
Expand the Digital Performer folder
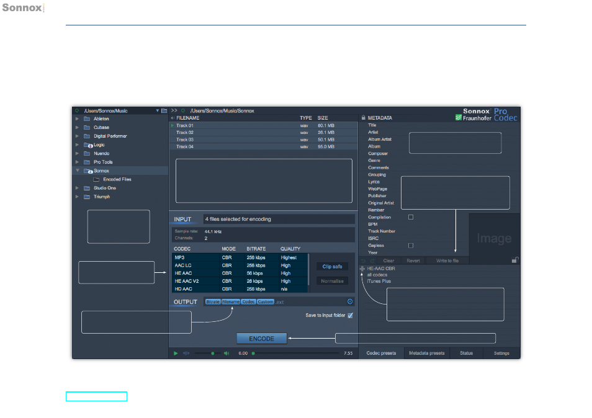click(x=77, y=136)
